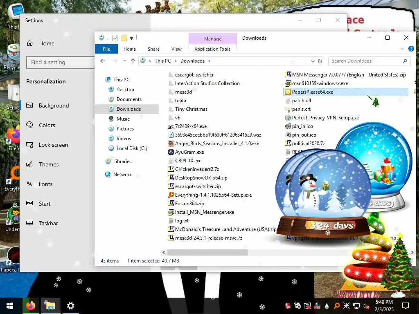
Task: Click This PC in the address breadcrumb
Action: pos(162,61)
